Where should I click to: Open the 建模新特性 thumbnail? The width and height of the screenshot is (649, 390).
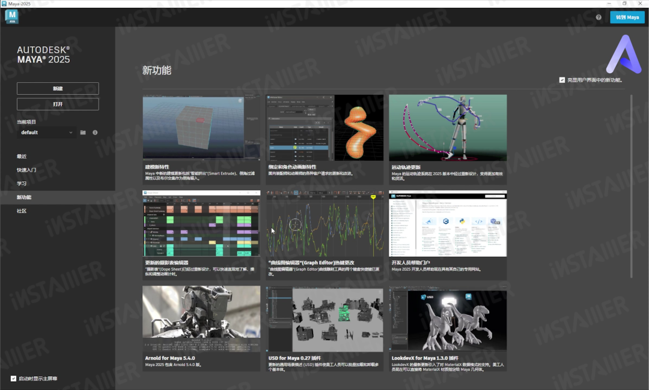(x=201, y=128)
